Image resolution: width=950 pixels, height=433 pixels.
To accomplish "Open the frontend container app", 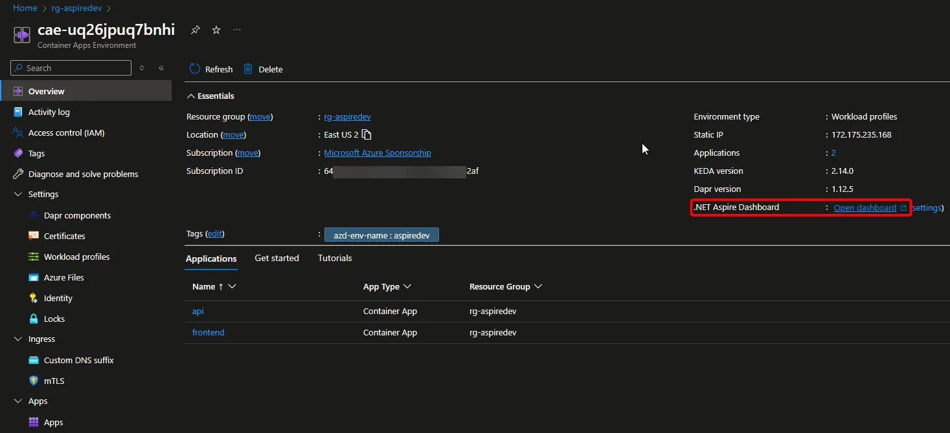I will [209, 332].
